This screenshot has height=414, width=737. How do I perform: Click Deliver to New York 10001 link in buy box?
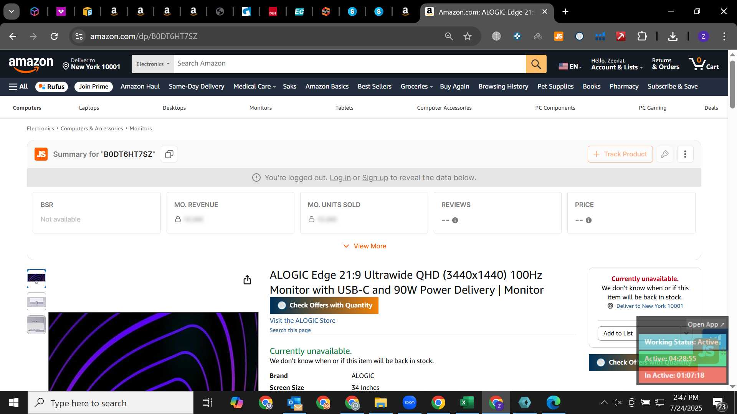point(649,306)
